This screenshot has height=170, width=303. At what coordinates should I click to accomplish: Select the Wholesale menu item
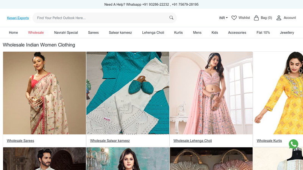[x=36, y=32]
